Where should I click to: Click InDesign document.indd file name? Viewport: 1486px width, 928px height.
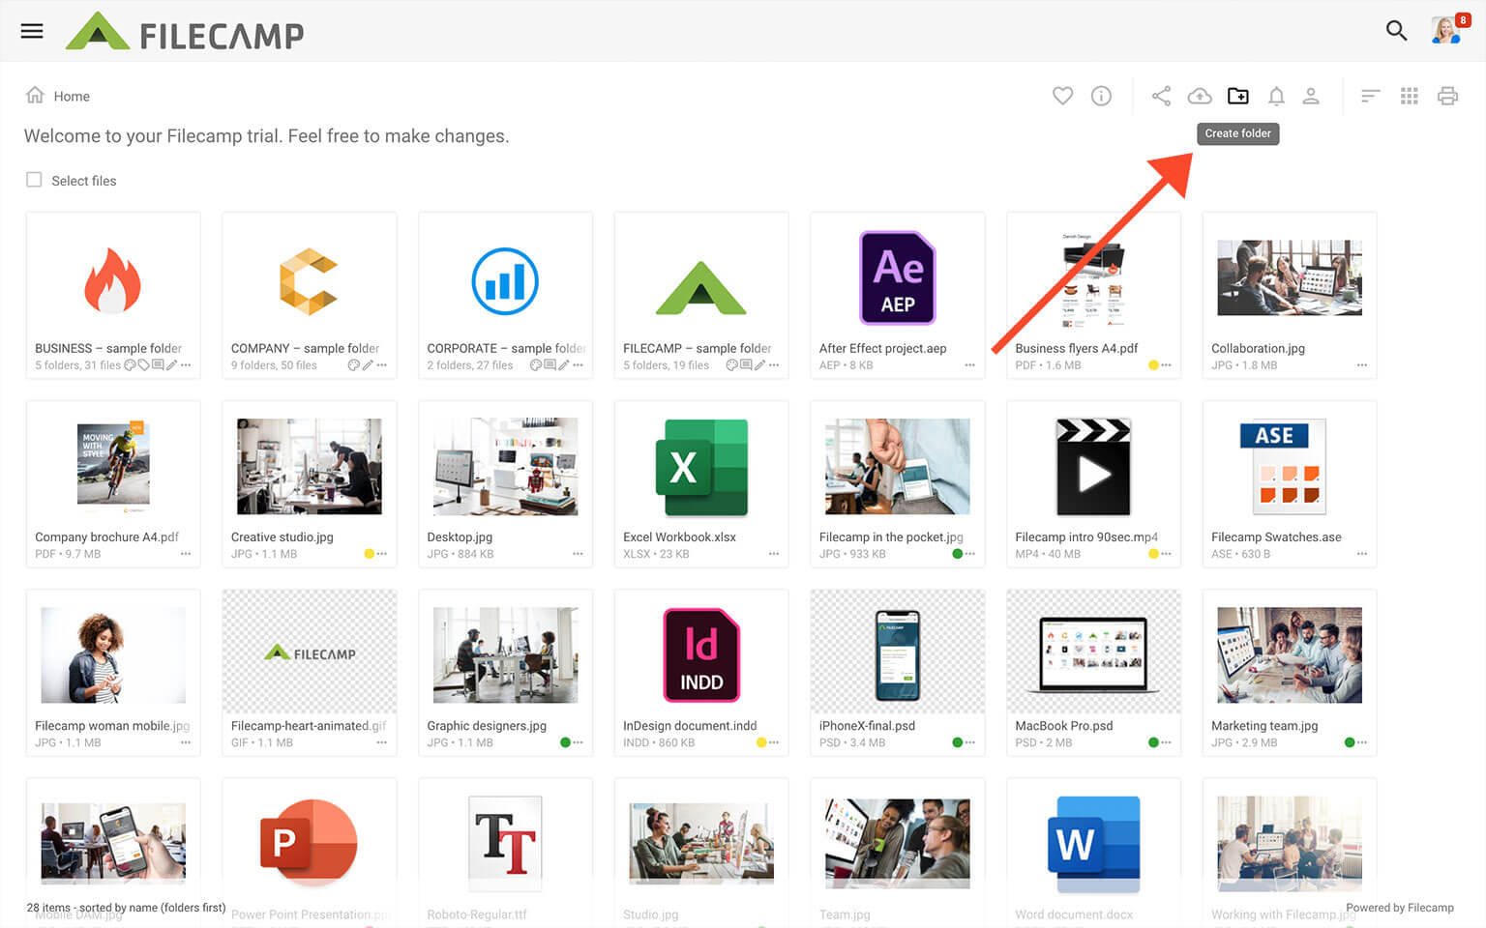pos(690,725)
